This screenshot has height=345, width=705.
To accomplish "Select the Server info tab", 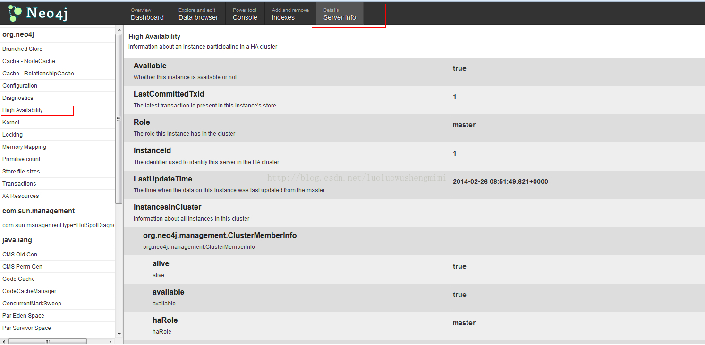I will (340, 14).
